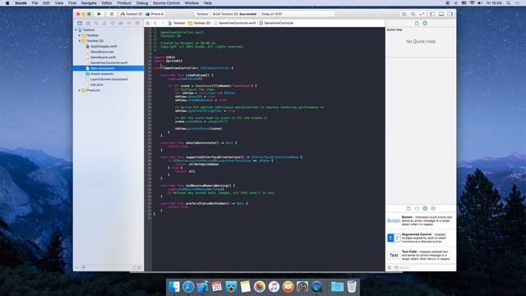Viewport: 526px width, 296px height.
Task: Show the Object library
Action: click(425, 208)
